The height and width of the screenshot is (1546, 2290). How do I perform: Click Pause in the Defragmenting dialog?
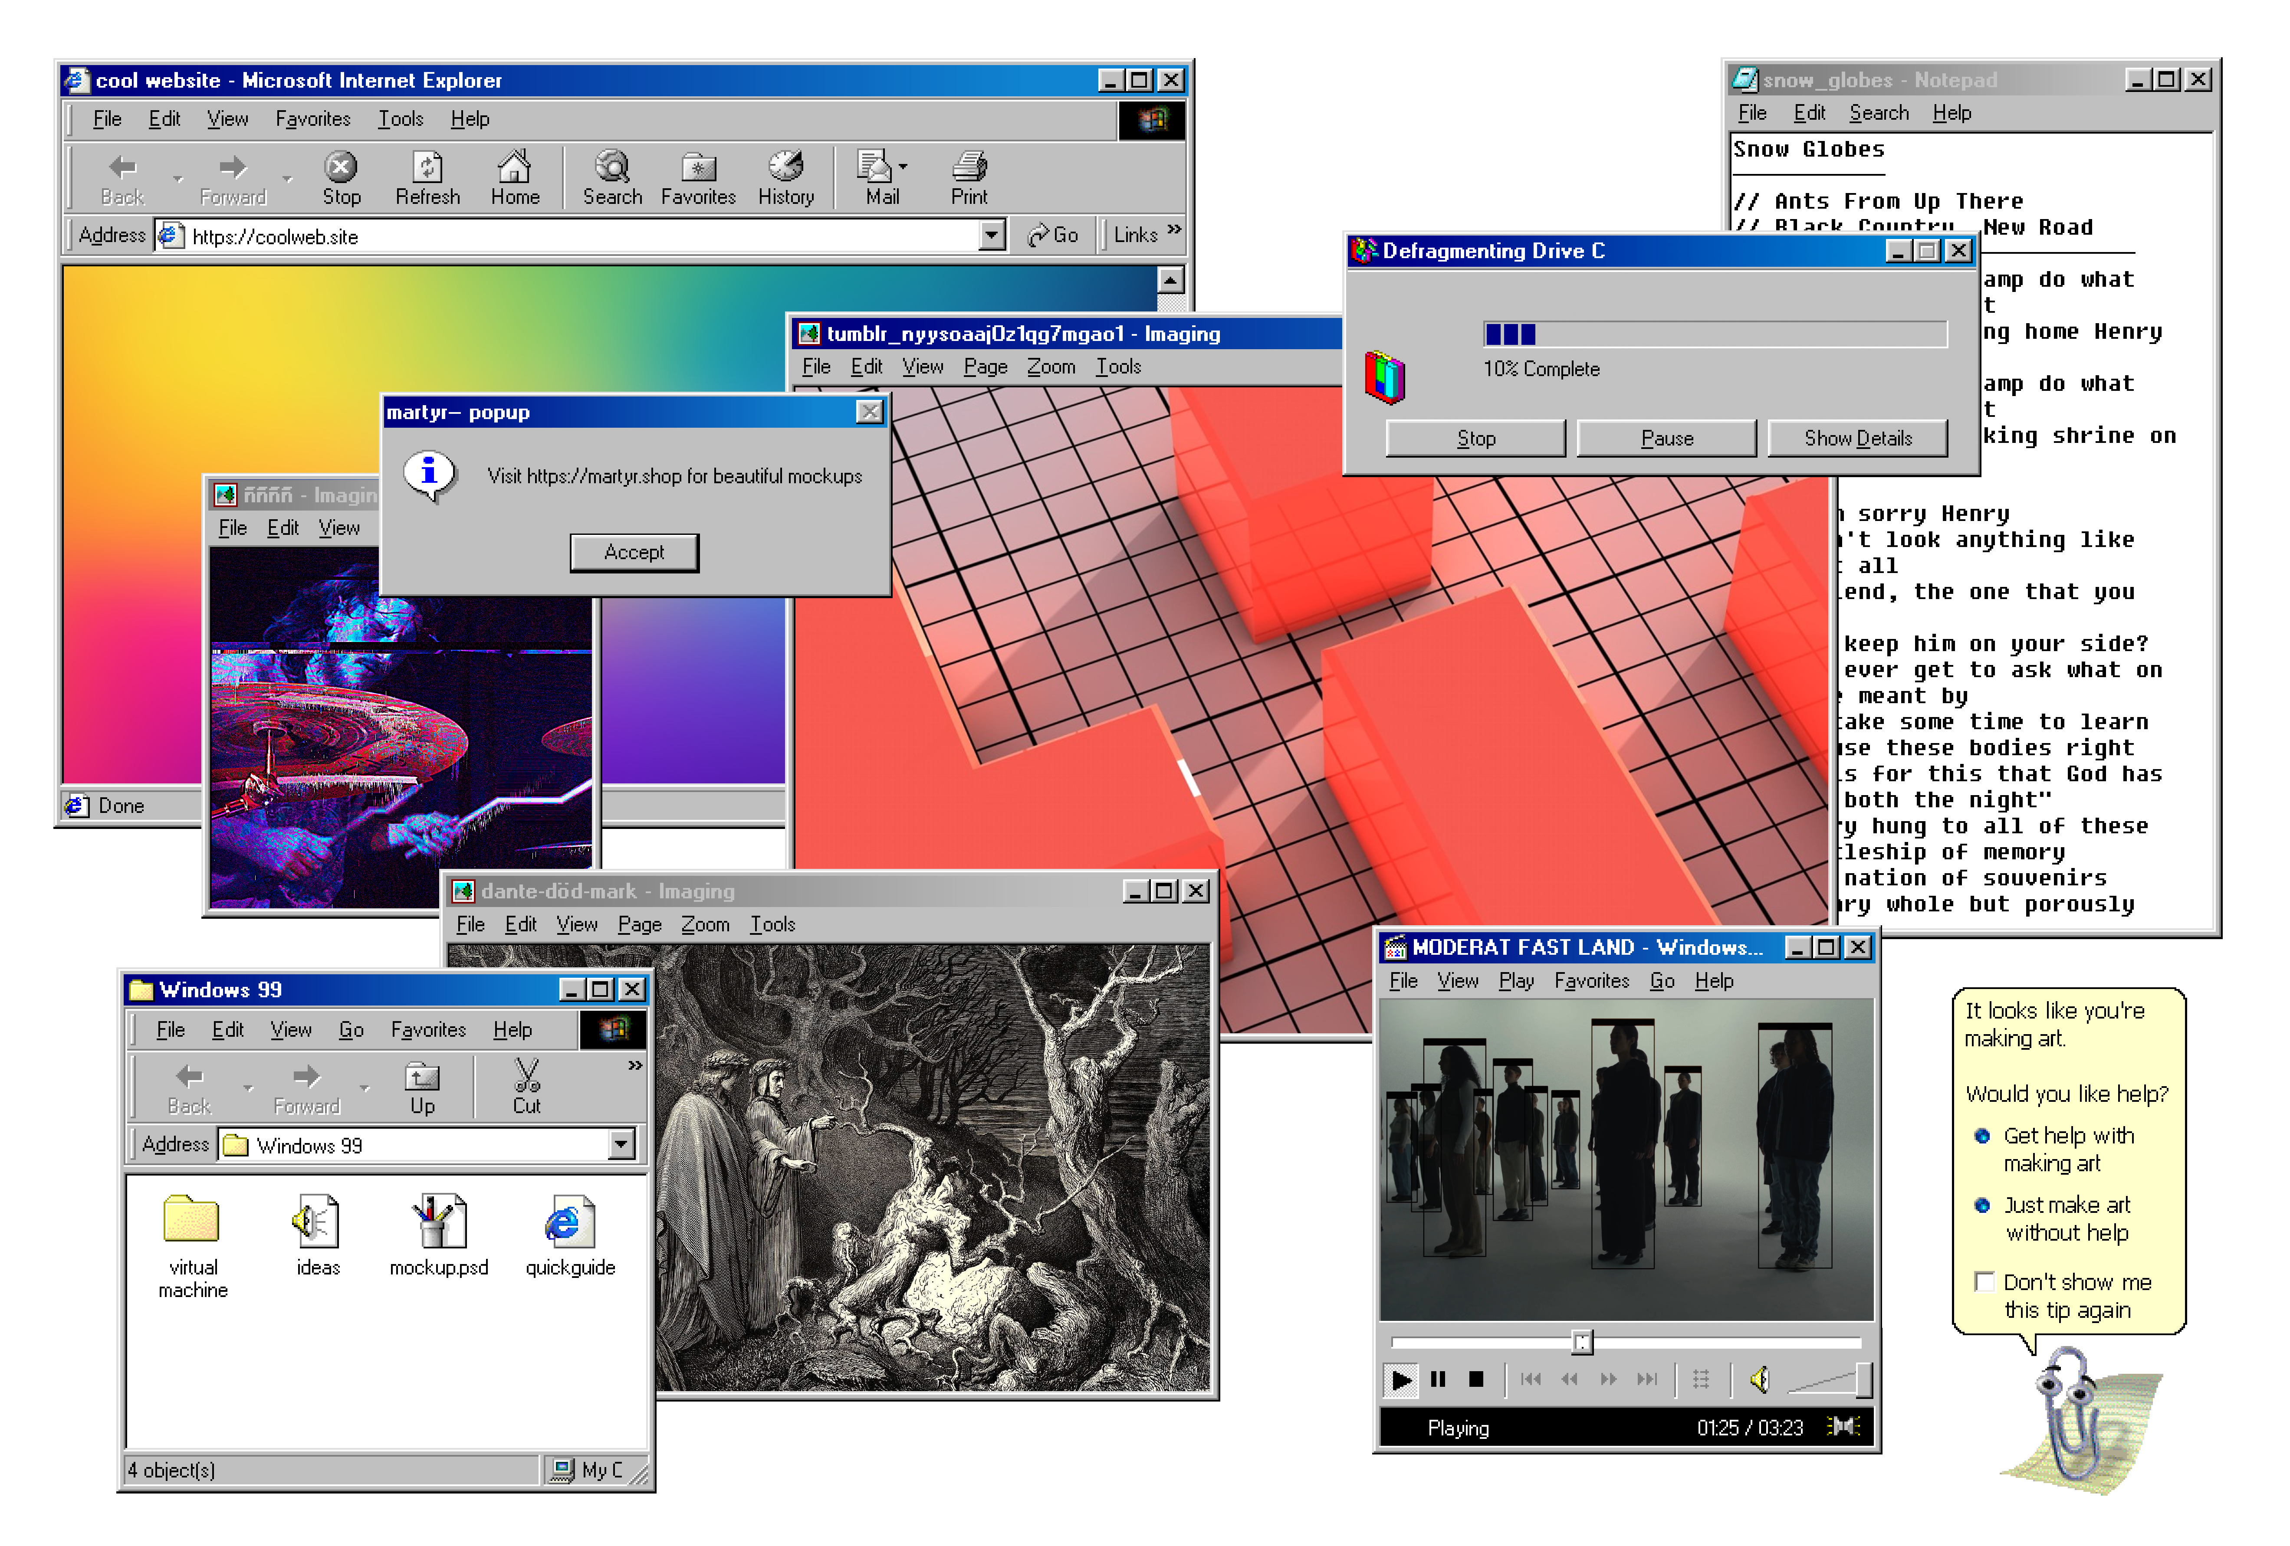1666,438
